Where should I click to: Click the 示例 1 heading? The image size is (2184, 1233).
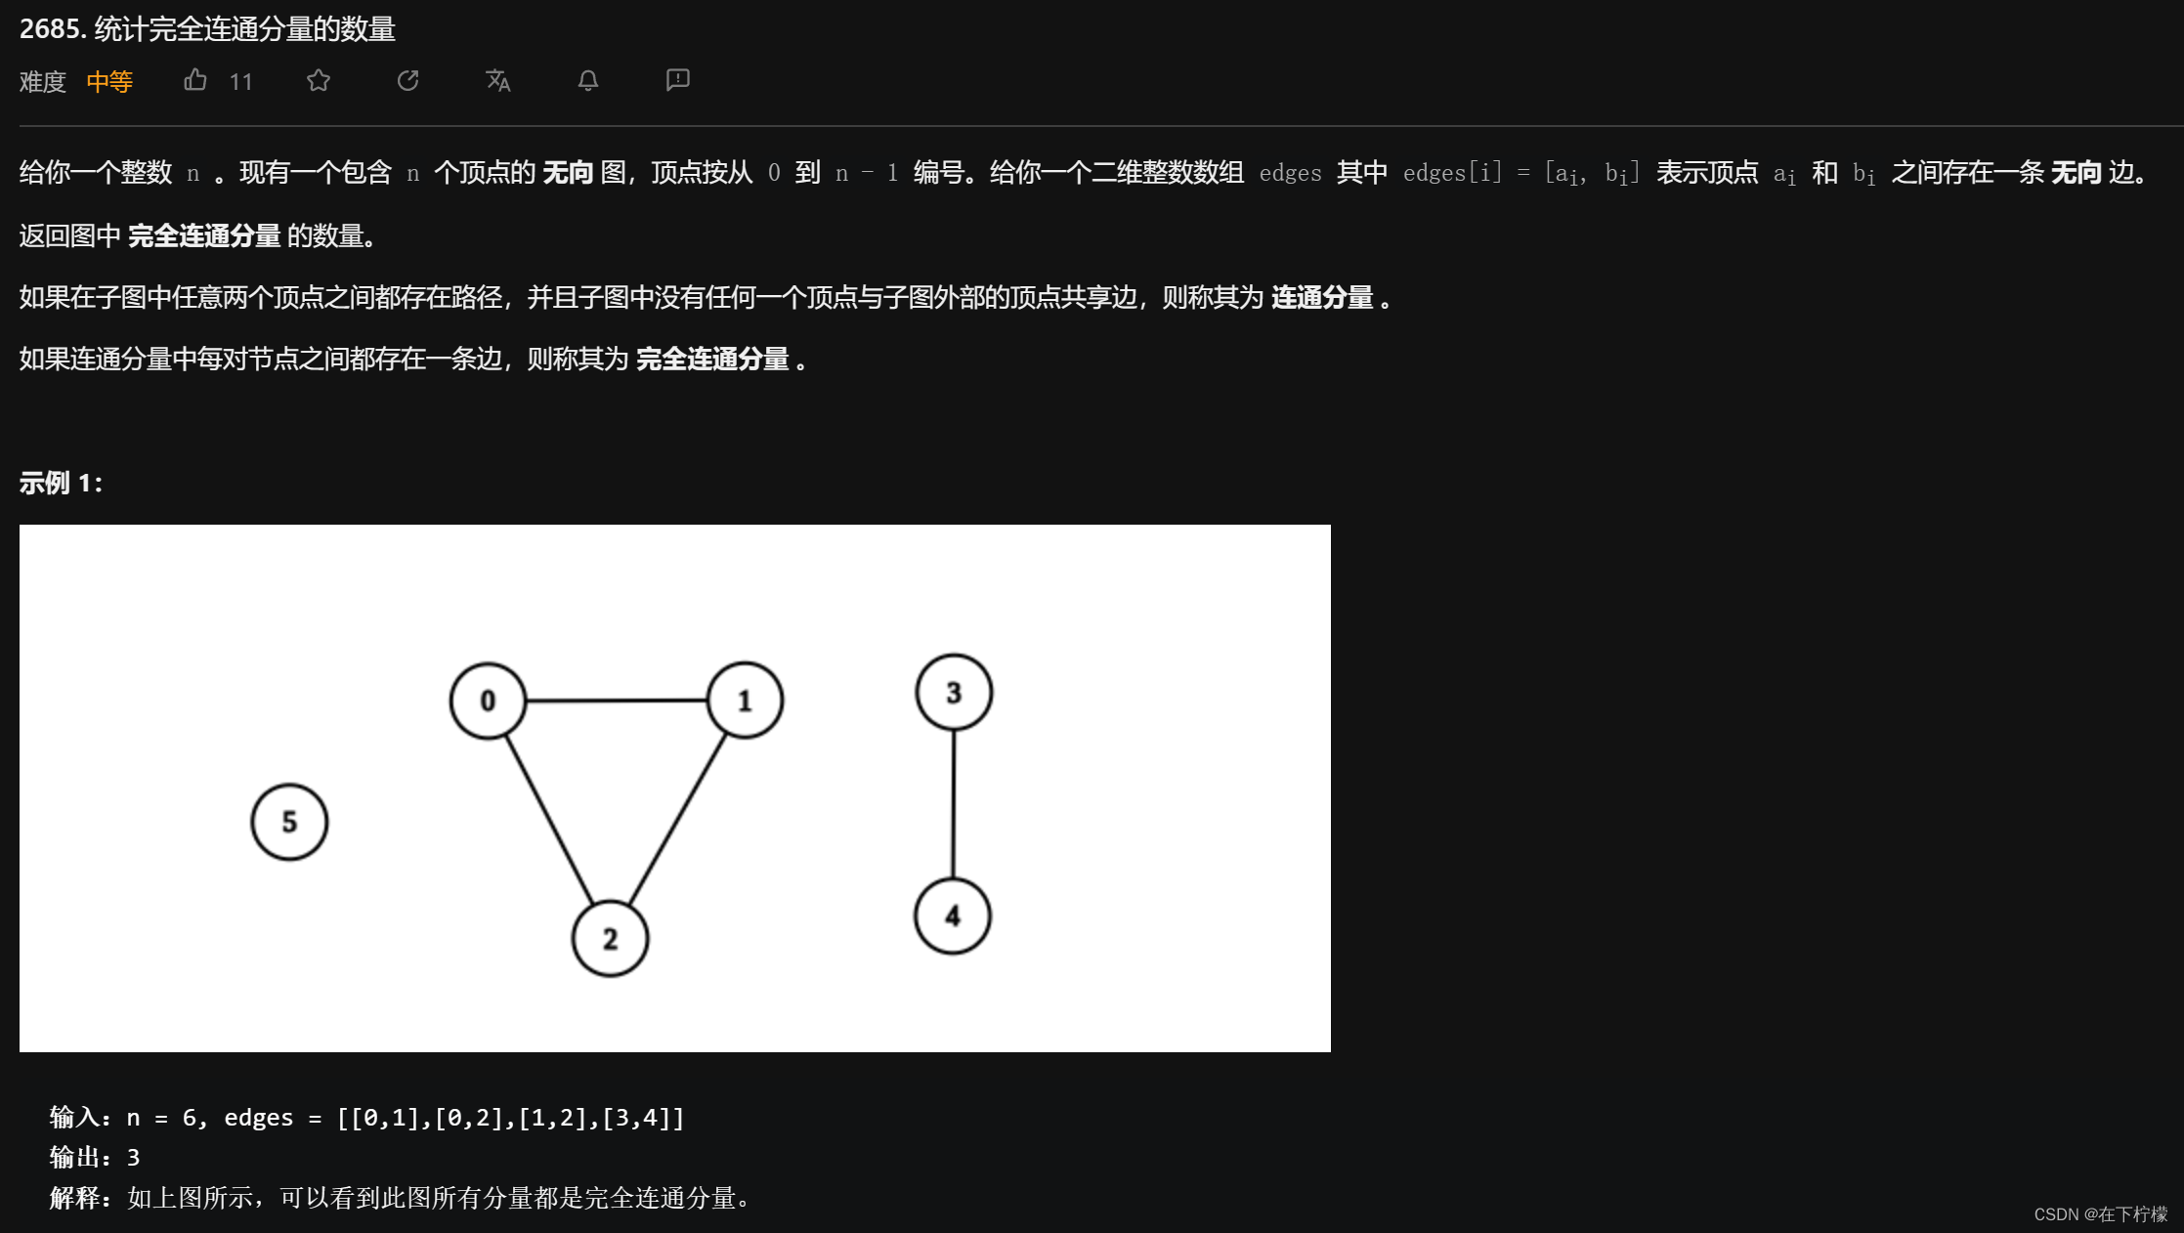point(61,483)
